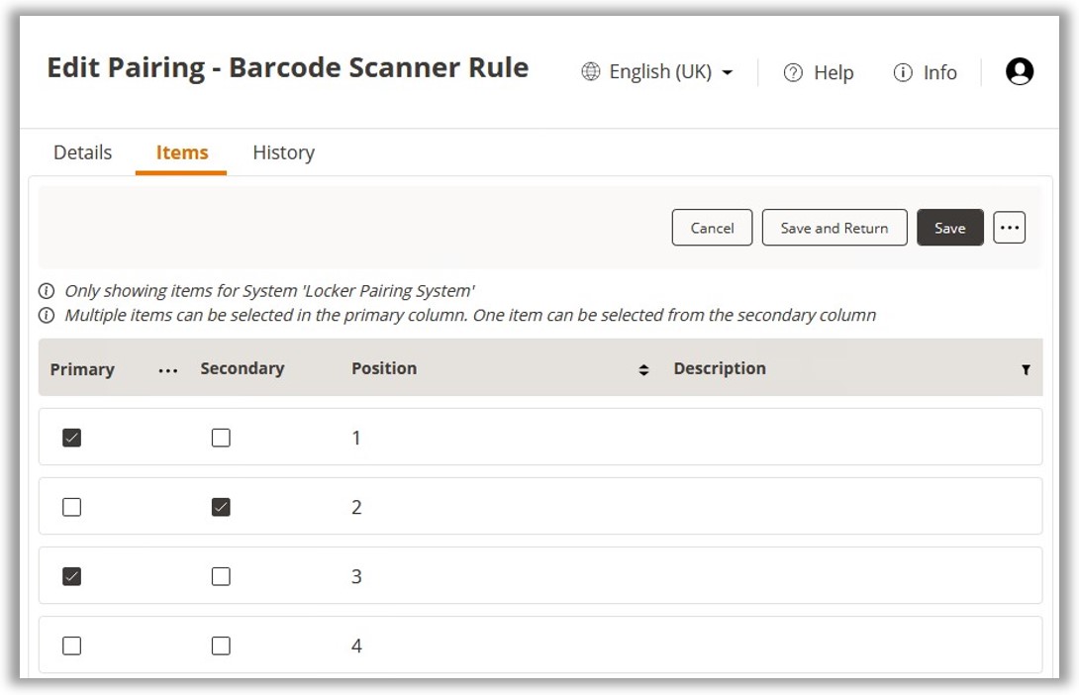Click the Primary column three-dot options icon

click(x=168, y=369)
